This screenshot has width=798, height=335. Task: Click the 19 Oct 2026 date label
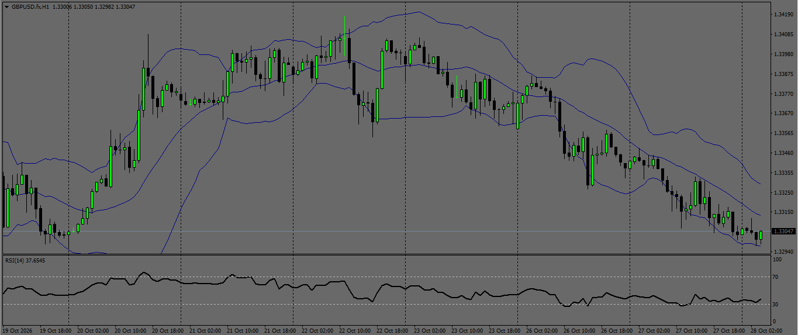tap(18, 330)
